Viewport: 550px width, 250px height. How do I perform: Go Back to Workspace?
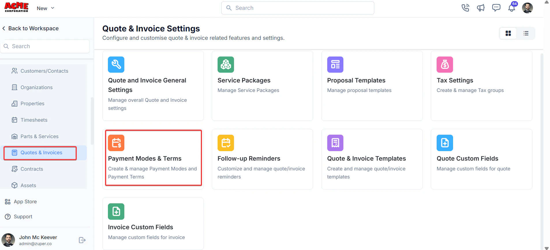30,28
